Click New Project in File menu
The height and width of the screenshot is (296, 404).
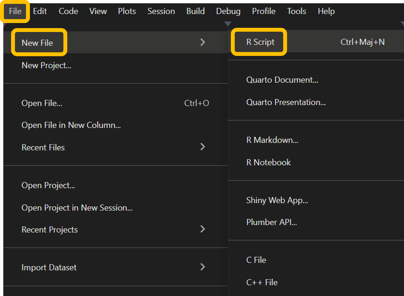46,65
